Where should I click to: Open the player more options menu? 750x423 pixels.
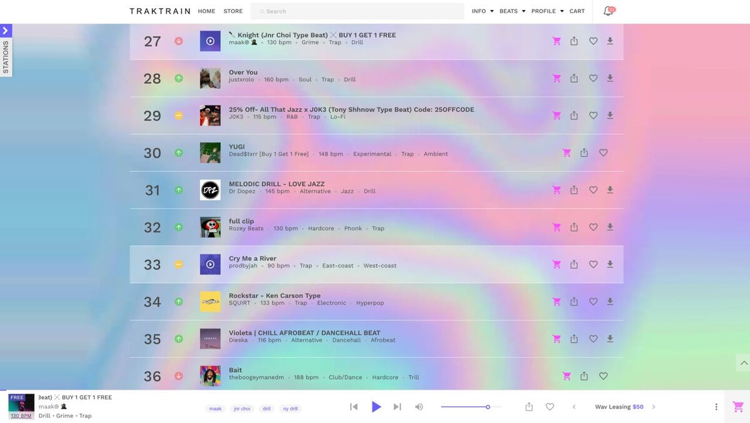point(716,407)
